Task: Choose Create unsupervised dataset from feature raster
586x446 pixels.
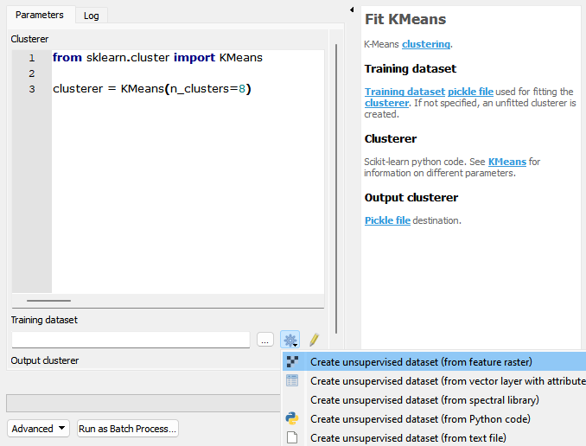Action: point(421,362)
